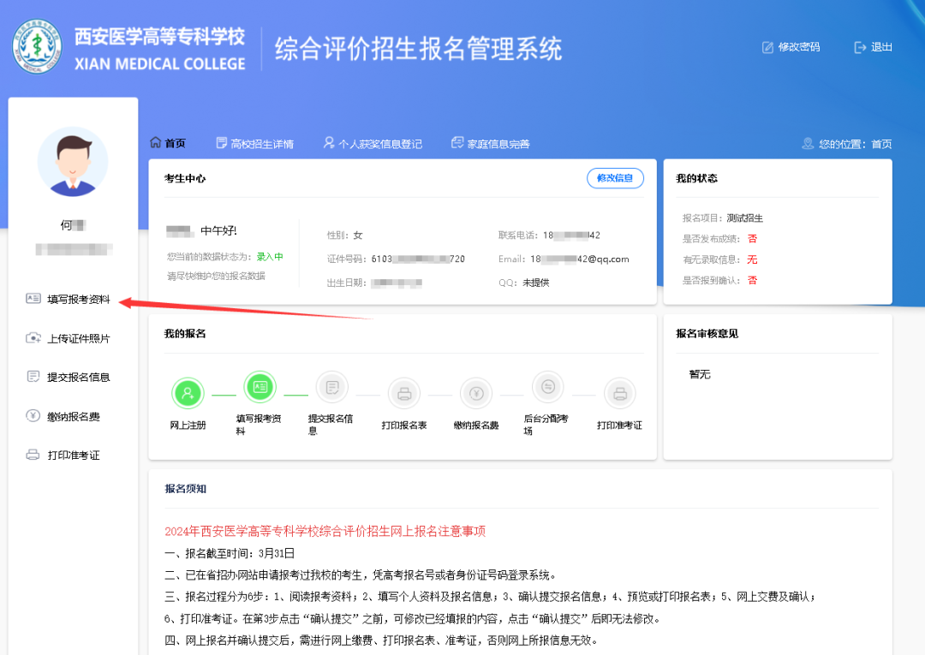The height and width of the screenshot is (655, 925).
Task: Click the Xian Medical College logo
Action: pos(37,46)
